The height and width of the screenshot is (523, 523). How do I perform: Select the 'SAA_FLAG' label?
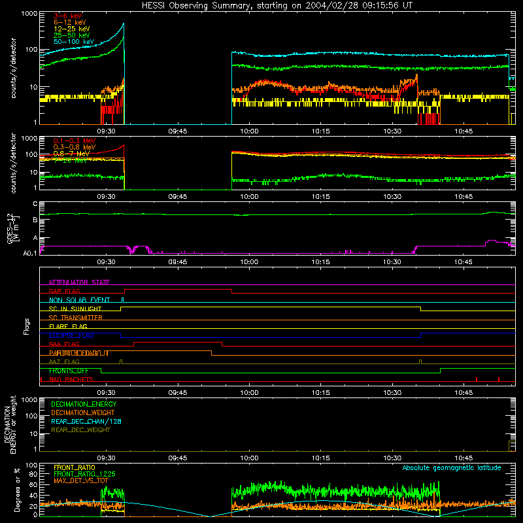pos(64,344)
